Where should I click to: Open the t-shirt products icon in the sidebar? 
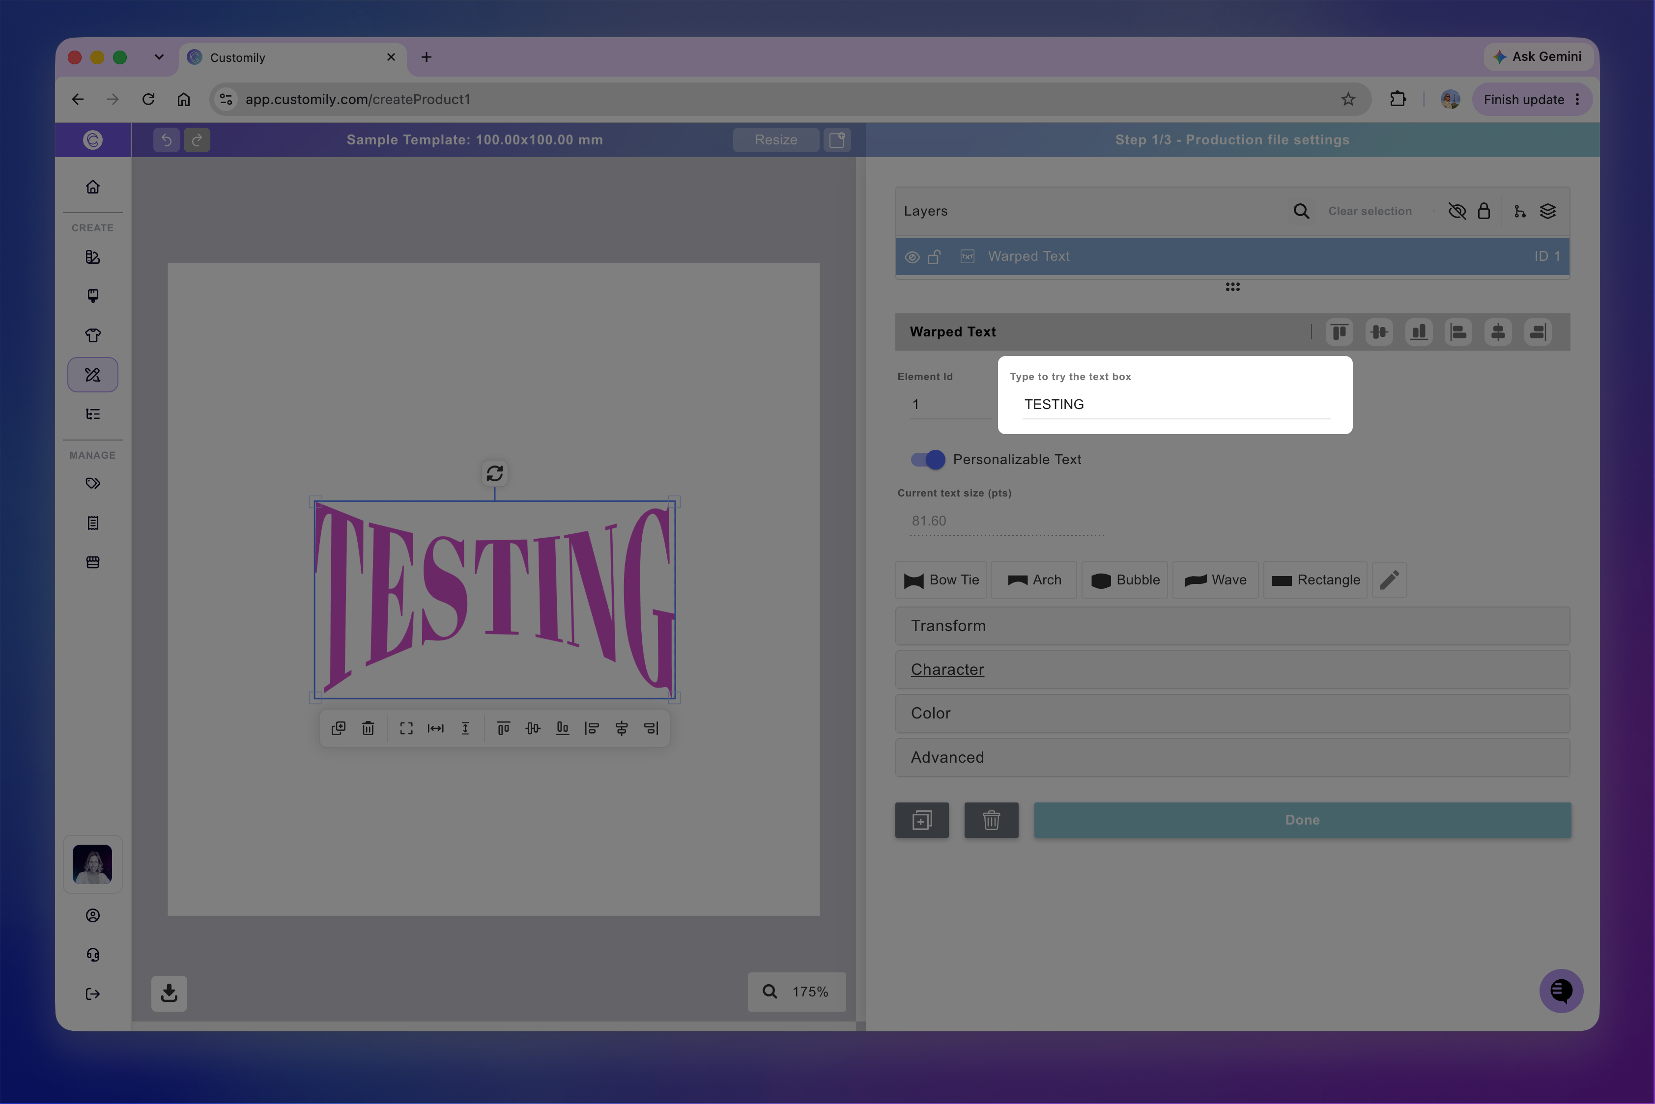(93, 335)
